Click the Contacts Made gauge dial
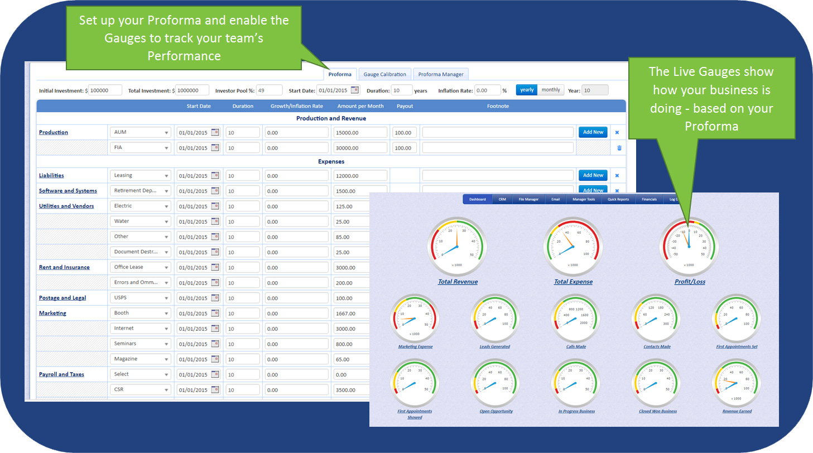Image resolution: width=813 pixels, height=453 pixels. tap(656, 319)
